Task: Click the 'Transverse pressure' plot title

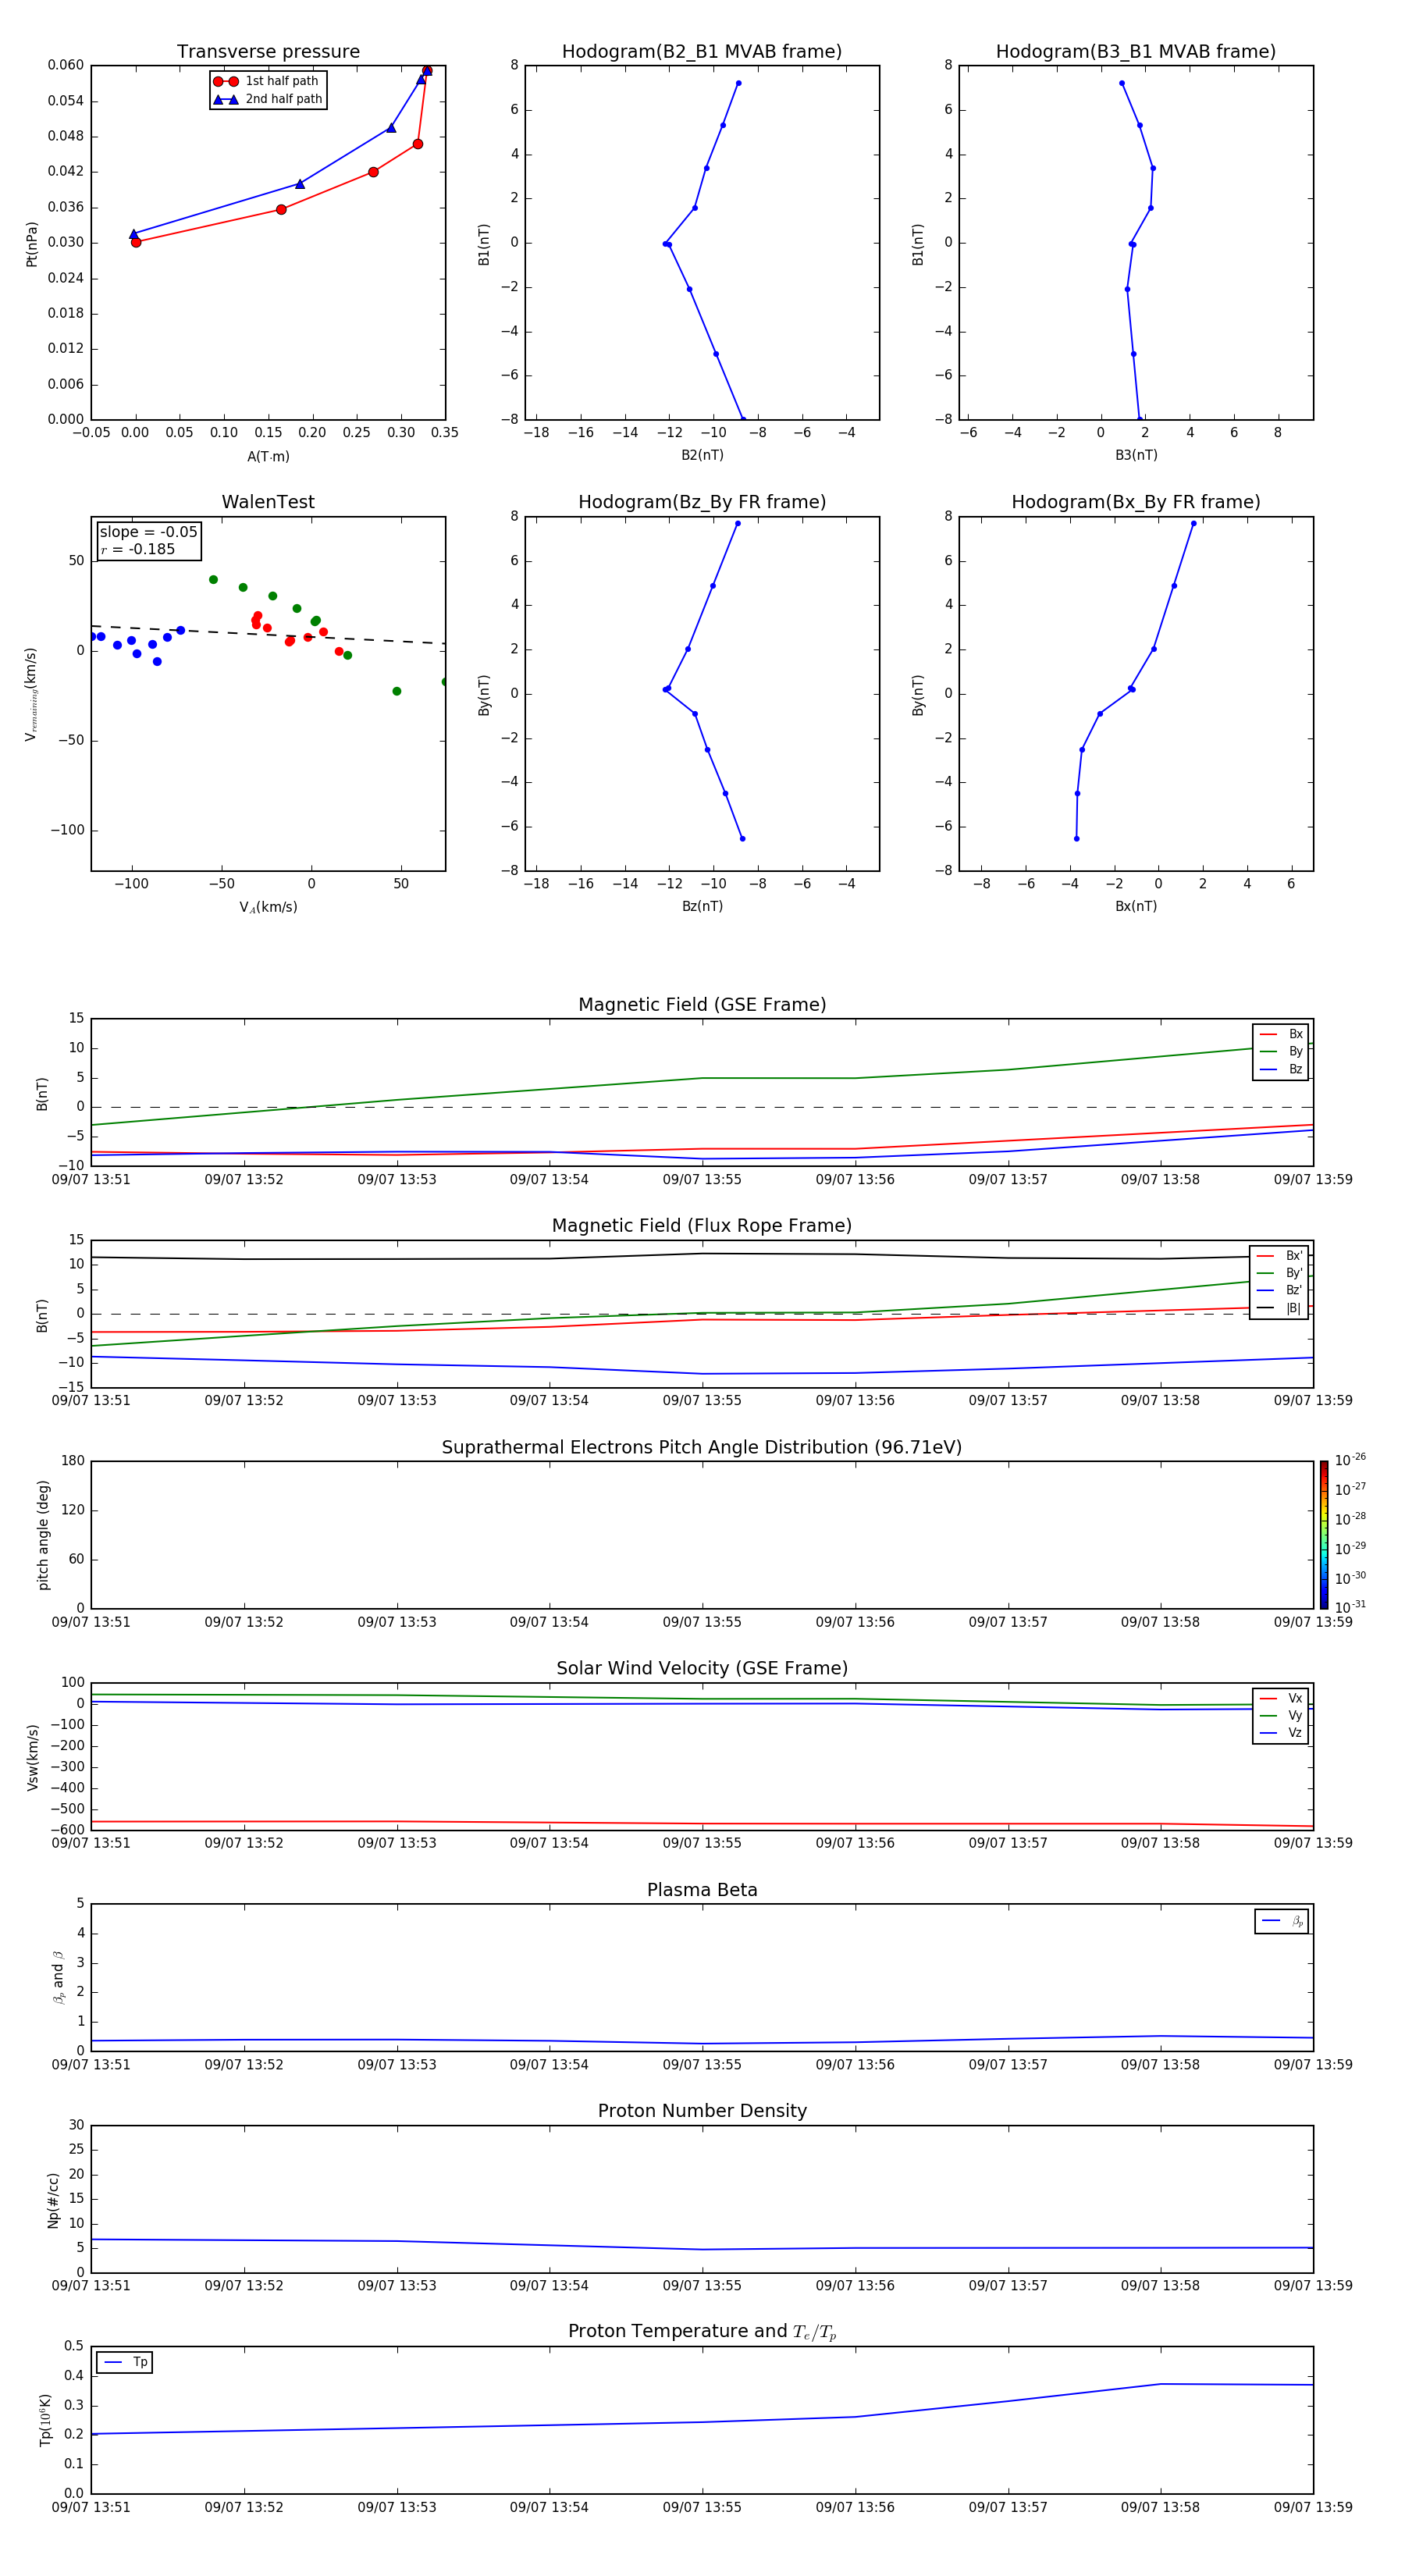Action: point(268,51)
